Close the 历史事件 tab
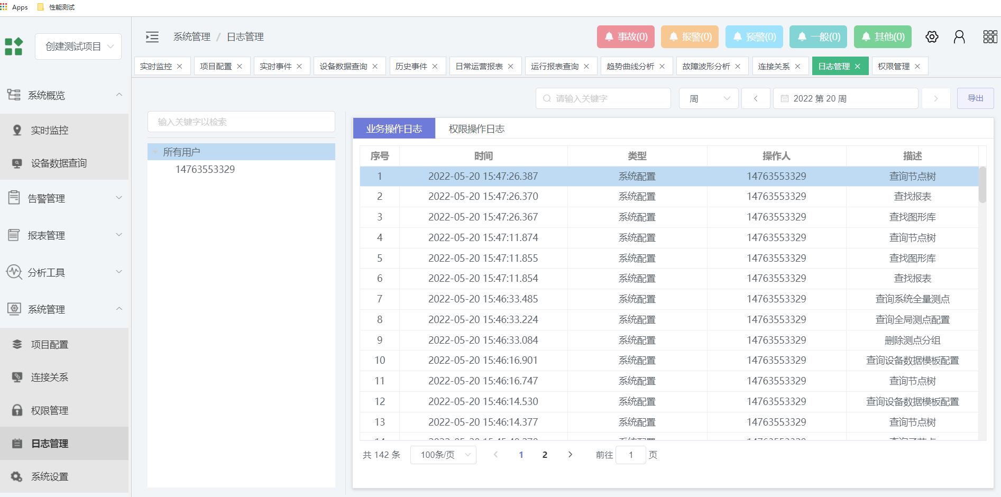Viewport: 1001px width, 497px height. (x=435, y=66)
